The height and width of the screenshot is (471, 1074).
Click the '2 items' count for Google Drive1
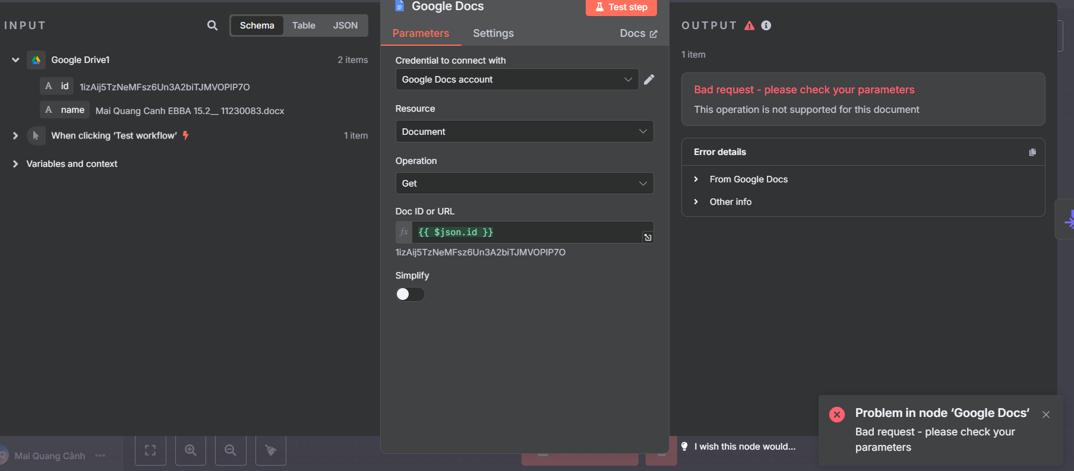(x=353, y=60)
